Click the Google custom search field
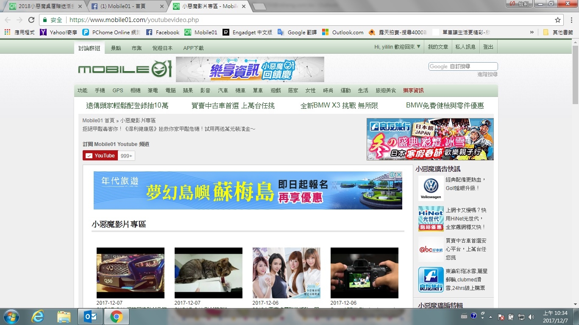Screen dimensions: 579x325 (x=463, y=66)
